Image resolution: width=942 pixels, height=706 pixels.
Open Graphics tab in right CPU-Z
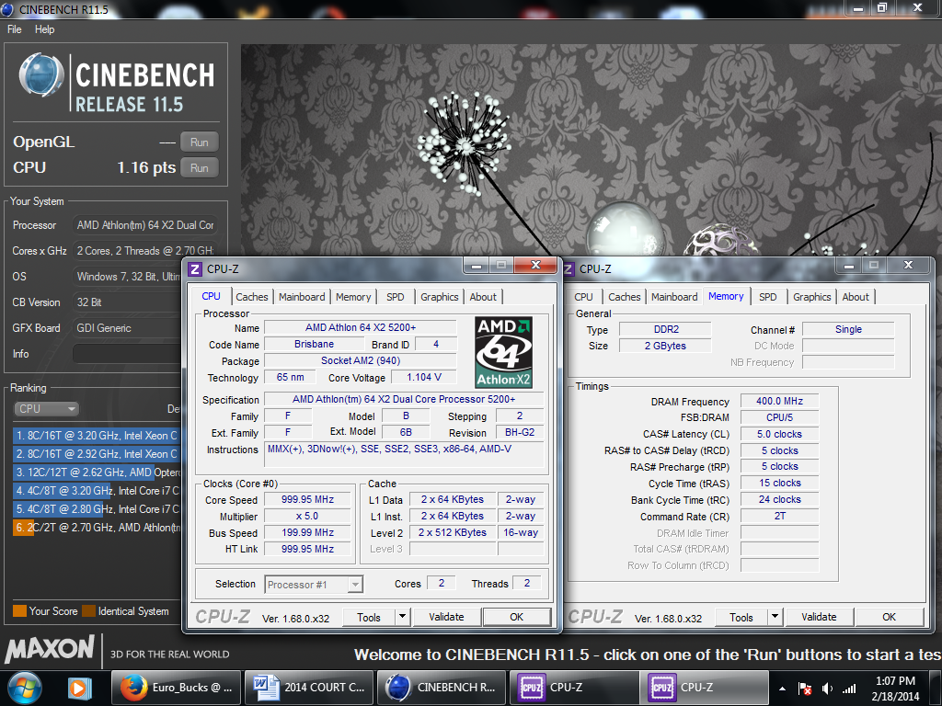[811, 297]
